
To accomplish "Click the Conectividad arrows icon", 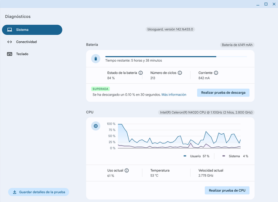I will point(10,42).
